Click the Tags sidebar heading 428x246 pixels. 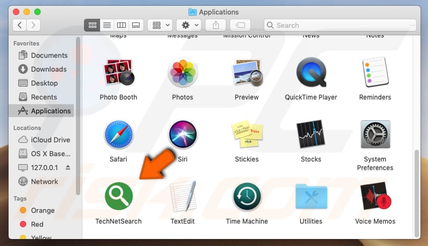pyautogui.click(x=20, y=198)
